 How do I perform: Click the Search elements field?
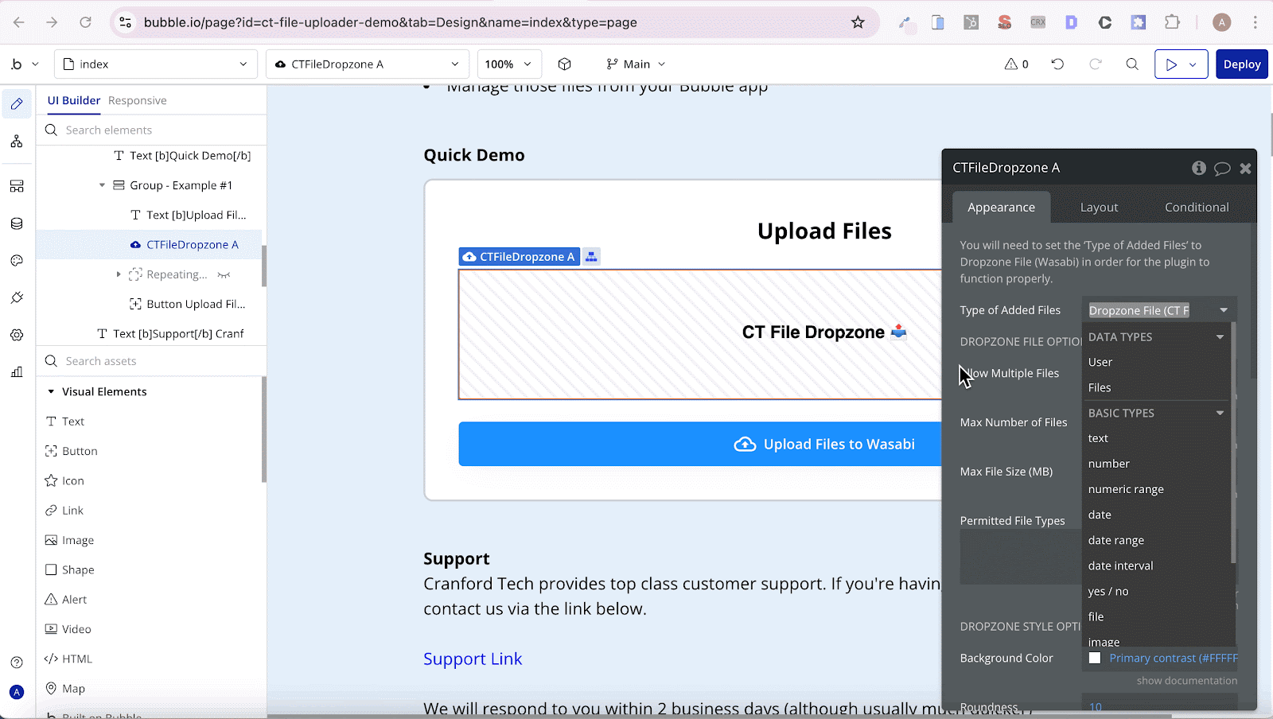151,130
